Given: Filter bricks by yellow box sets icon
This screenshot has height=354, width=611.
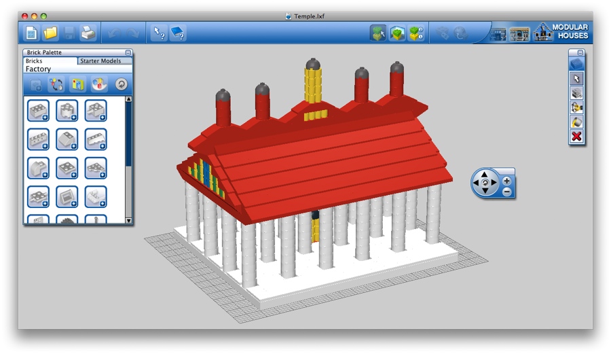Looking at the screenshot, I should pyautogui.click(x=77, y=84).
